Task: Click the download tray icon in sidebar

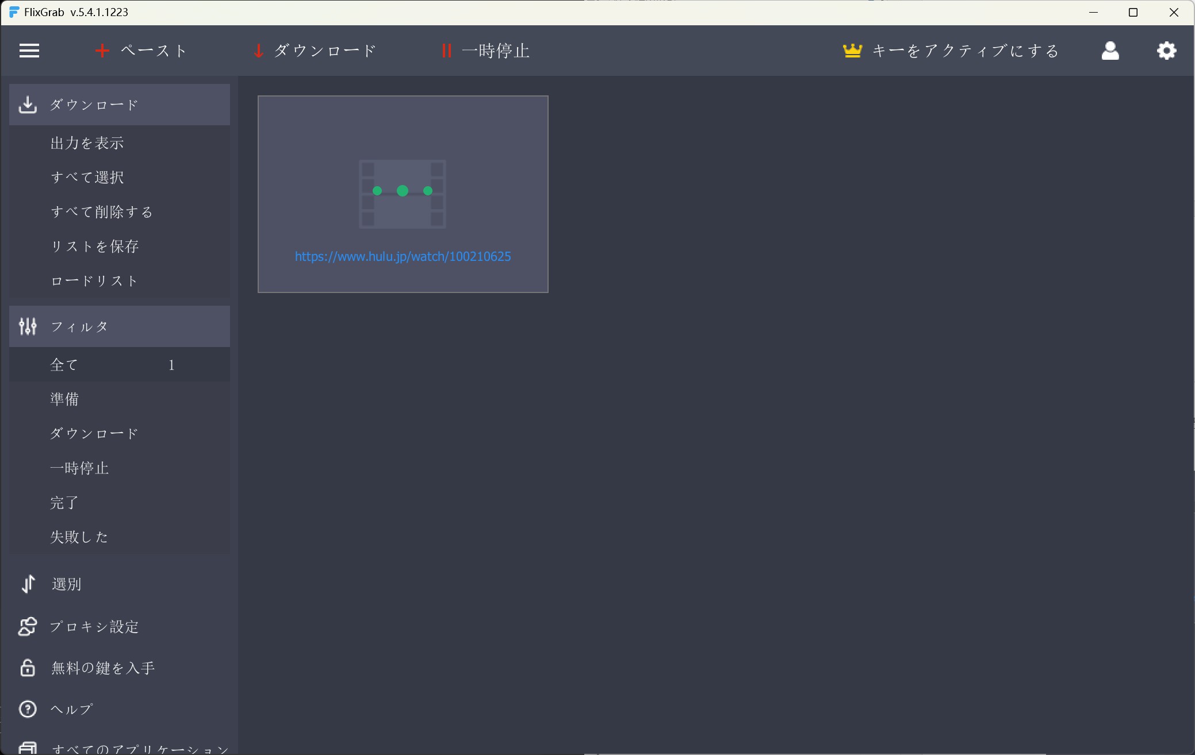Action: click(x=28, y=105)
